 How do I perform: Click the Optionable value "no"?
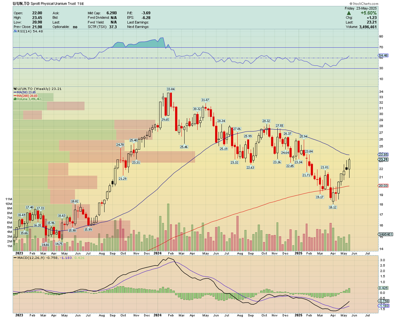75,27
